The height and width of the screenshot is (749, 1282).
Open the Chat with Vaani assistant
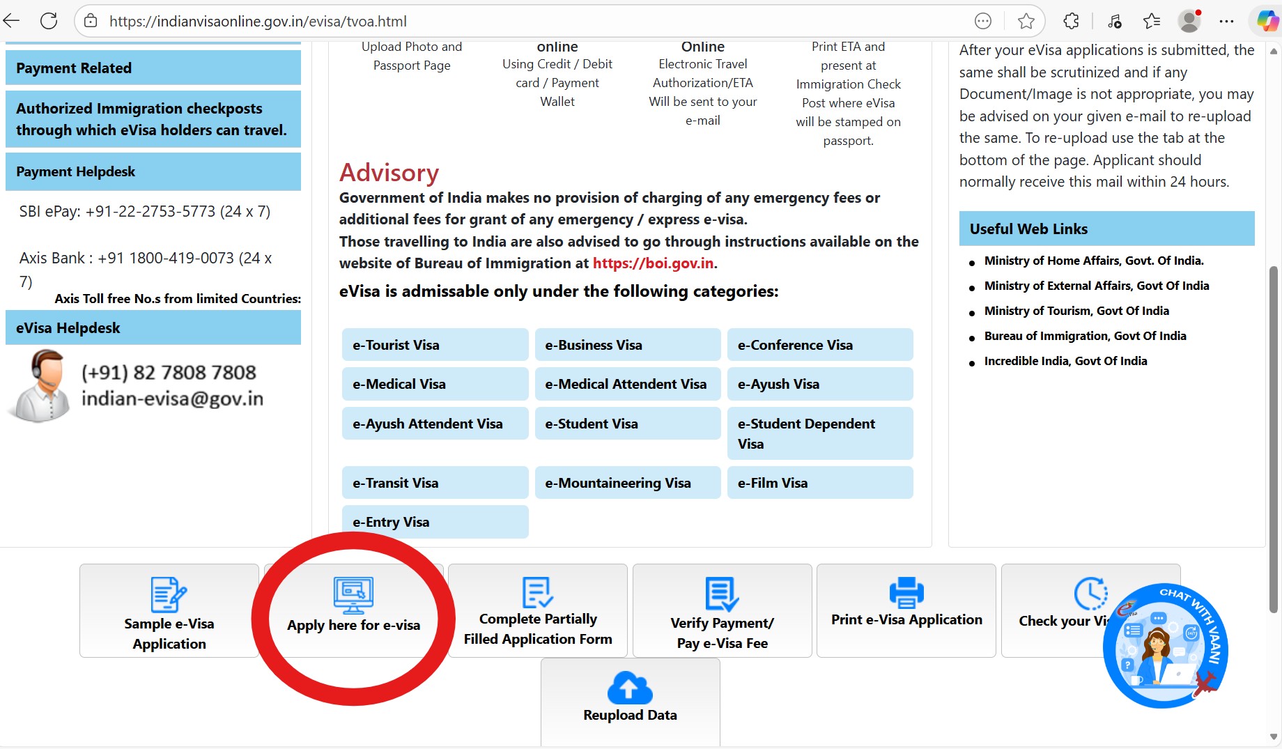(x=1165, y=646)
